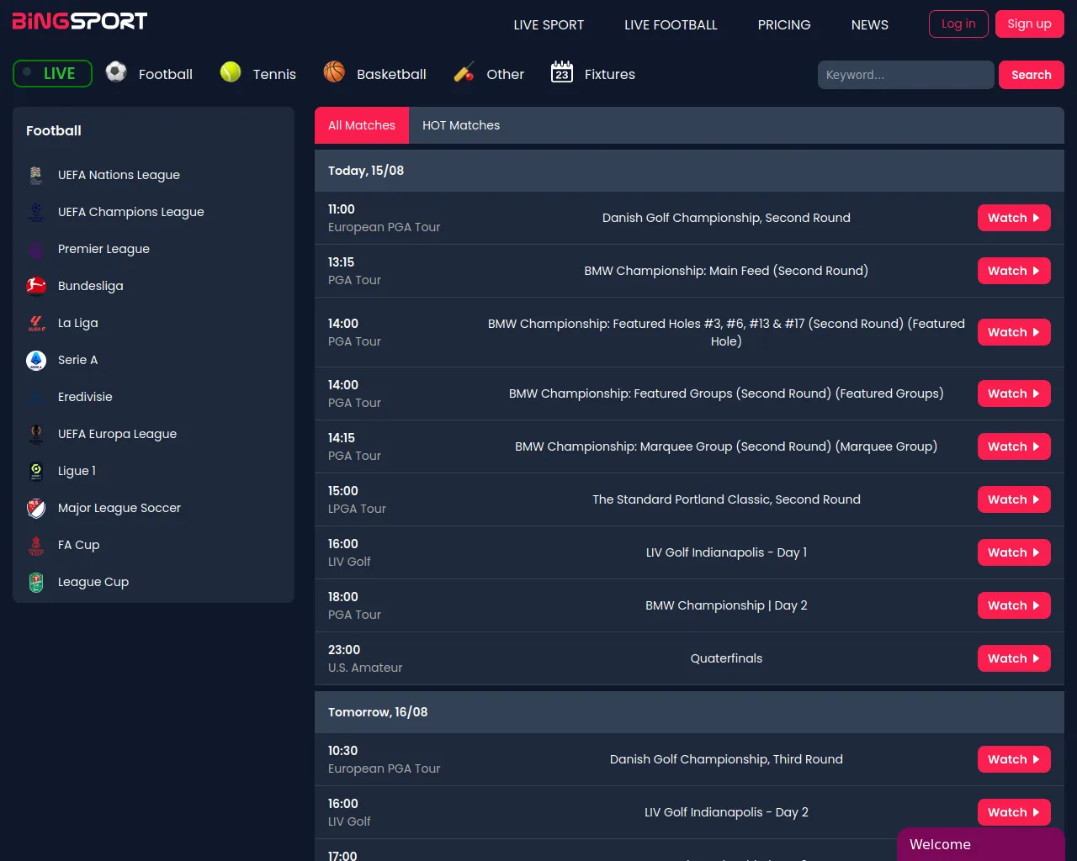The height and width of the screenshot is (861, 1077).
Task: Open the Football category link
Action: [165, 74]
